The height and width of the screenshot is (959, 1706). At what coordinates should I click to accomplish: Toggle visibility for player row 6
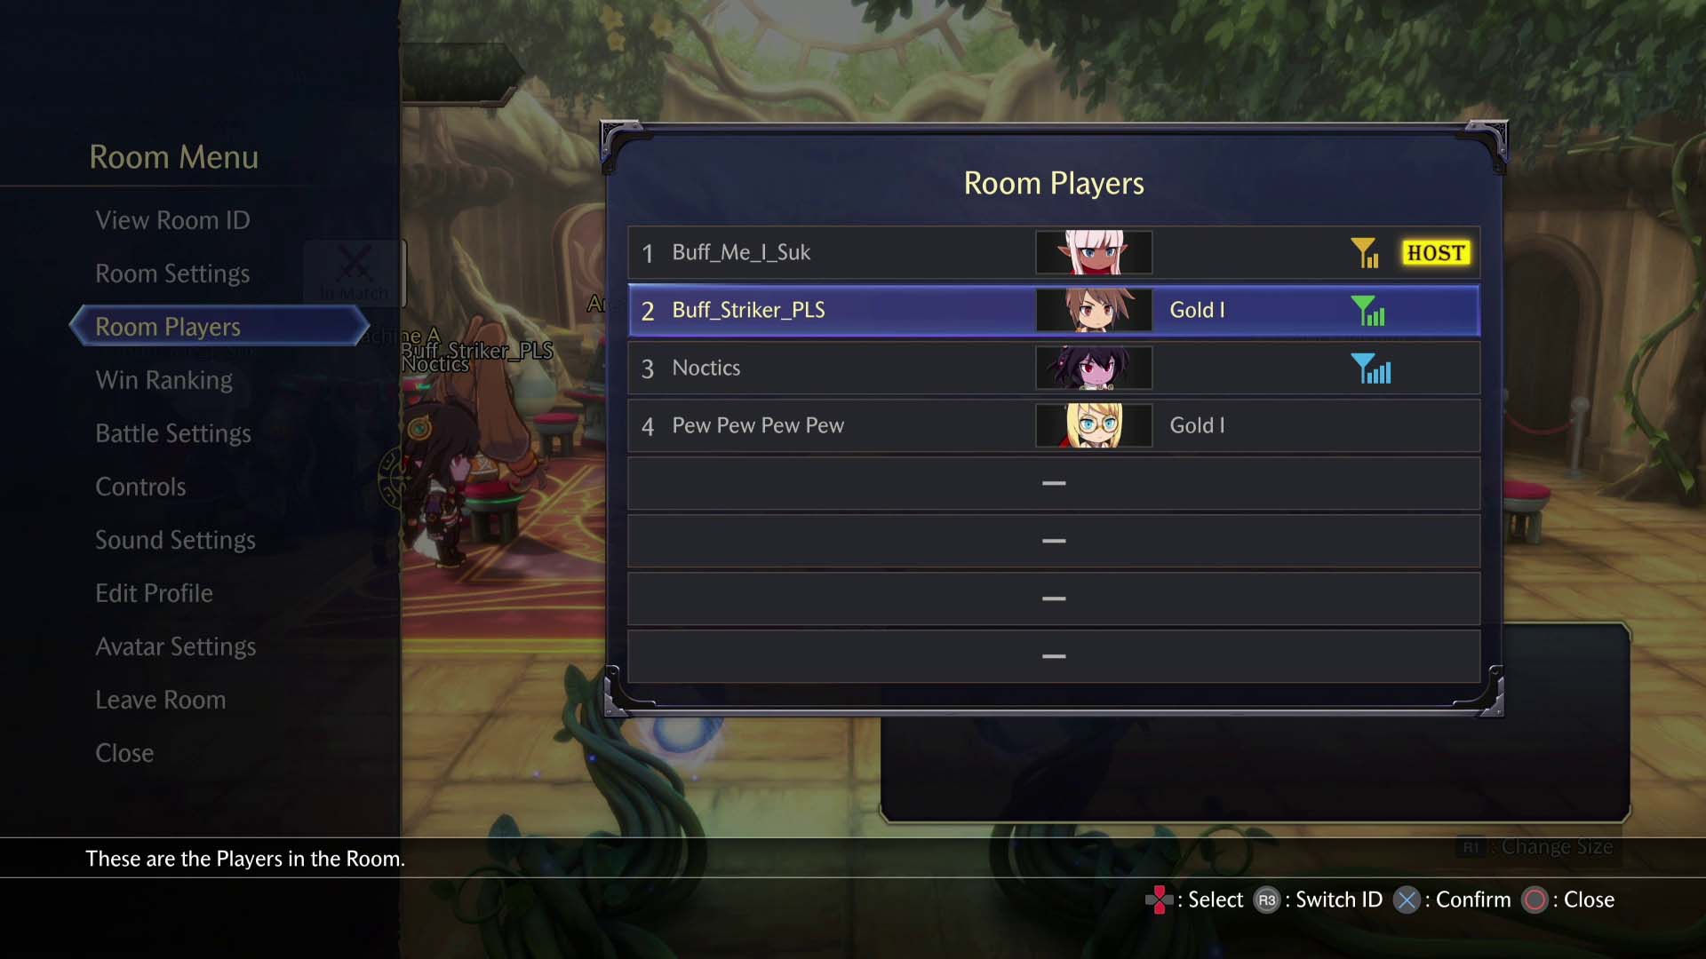click(x=1051, y=540)
